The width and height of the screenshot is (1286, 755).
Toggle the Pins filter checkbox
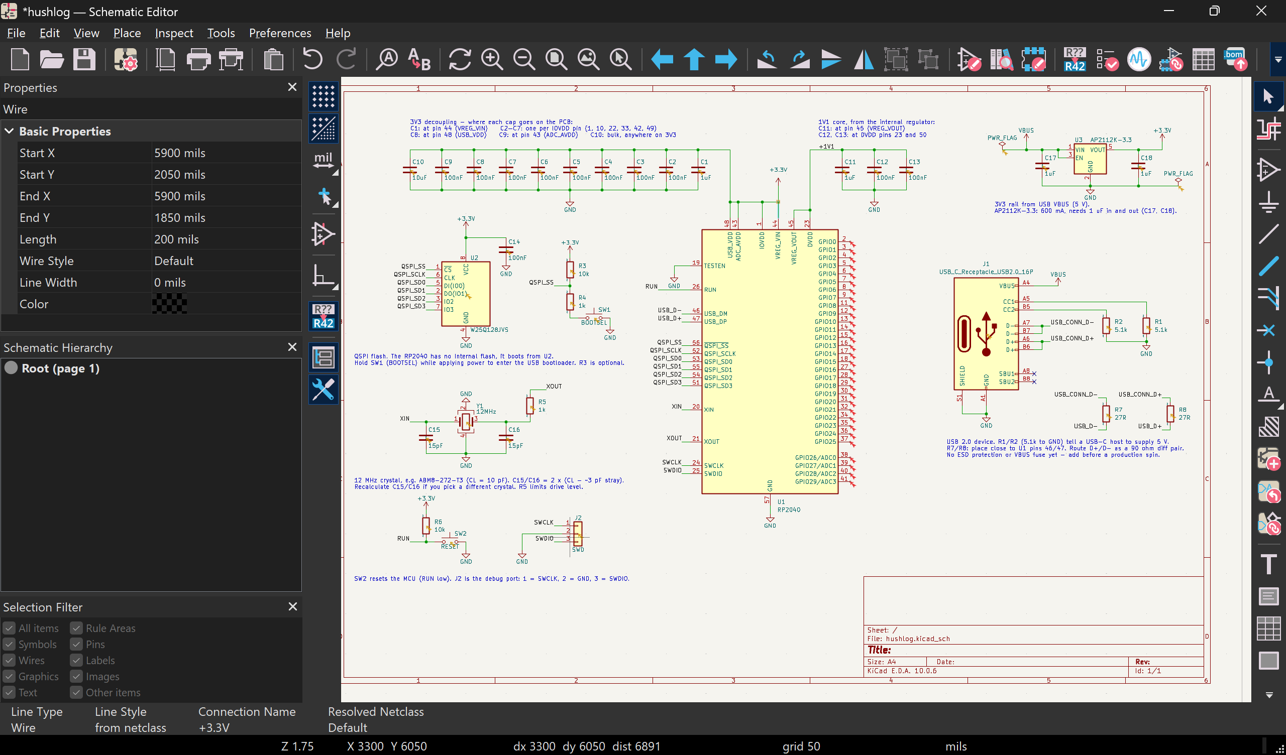click(x=76, y=645)
